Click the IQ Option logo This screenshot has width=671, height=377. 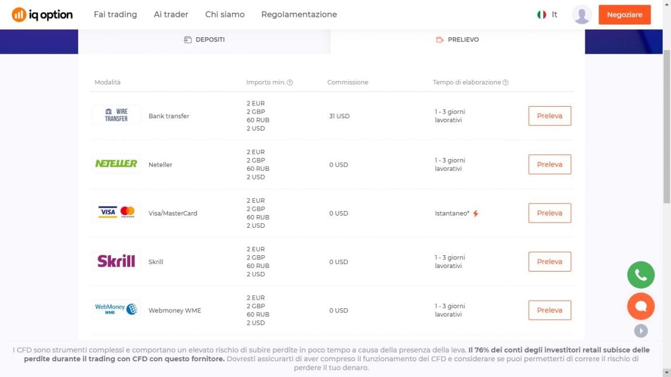42,15
